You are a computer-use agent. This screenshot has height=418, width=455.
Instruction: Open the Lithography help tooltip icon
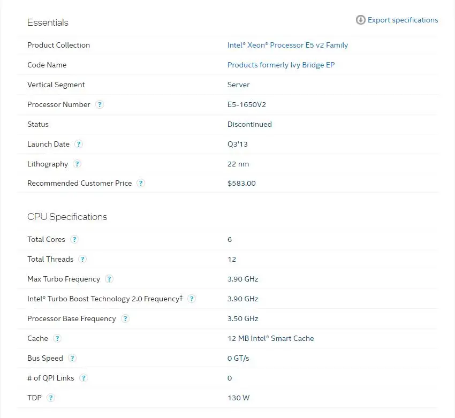coord(77,164)
